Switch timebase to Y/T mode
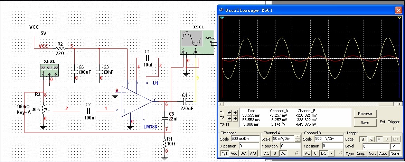The height and width of the screenshot is (162, 405). (x=225, y=153)
